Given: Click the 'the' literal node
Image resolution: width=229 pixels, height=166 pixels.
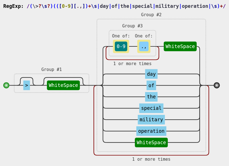Looking at the screenshot, I should coord(151,97).
